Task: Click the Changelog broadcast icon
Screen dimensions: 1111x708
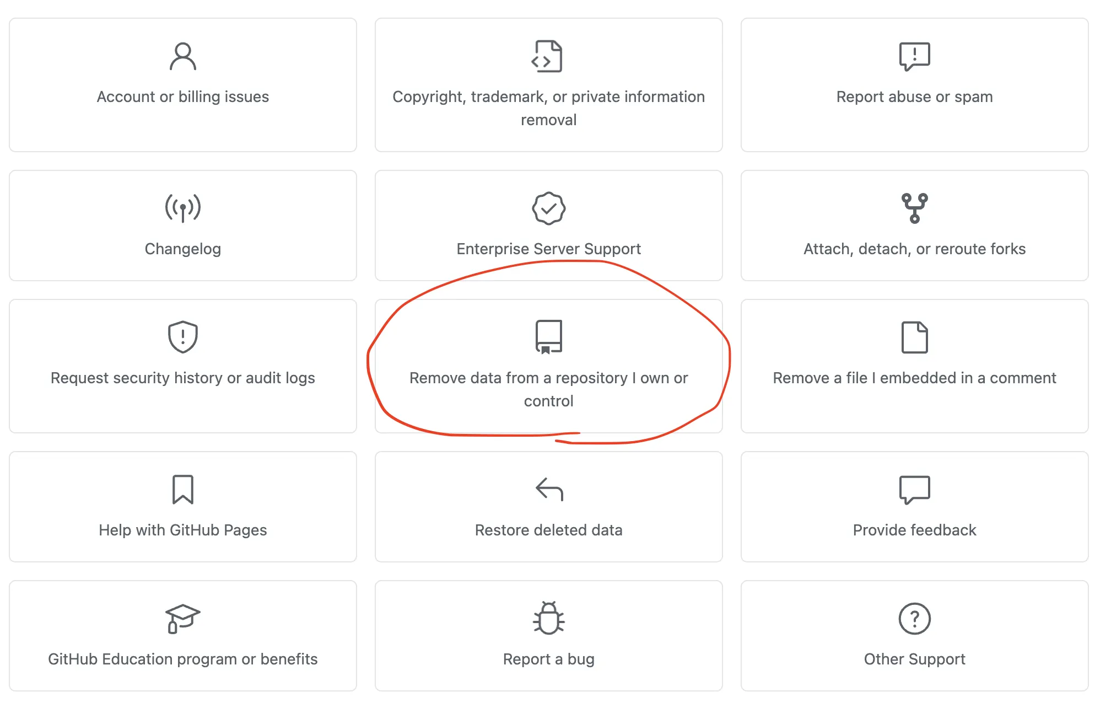Action: (182, 208)
